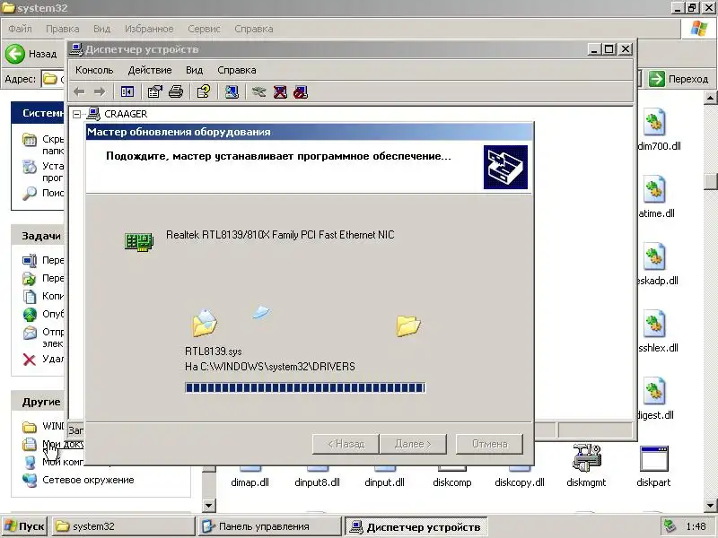Open device Properties via toolbar icon
Image resolution: width=718 pixels, height=538 pixels.
coord(154,92)
